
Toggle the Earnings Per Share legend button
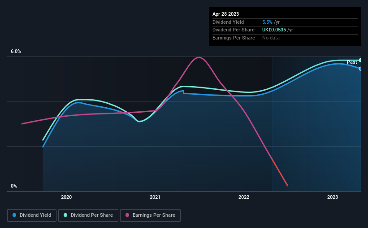[x=150, y=215]
